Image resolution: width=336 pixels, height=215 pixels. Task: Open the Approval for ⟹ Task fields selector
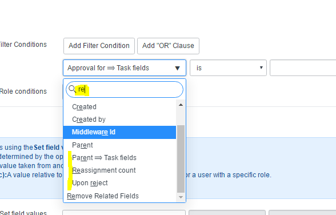tap(125, 68)
